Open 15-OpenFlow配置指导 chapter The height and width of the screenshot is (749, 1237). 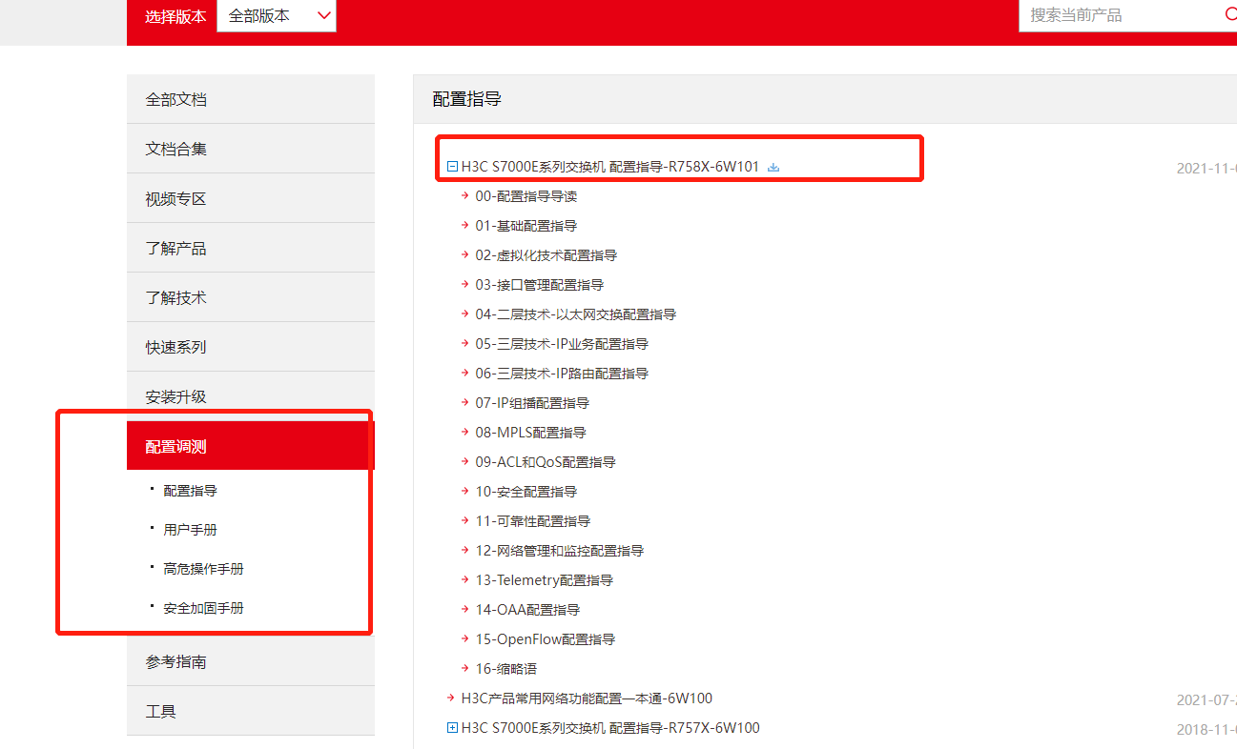[546, 639]
